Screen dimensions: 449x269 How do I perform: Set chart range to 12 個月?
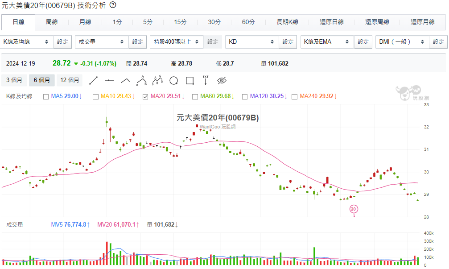click(70, 80)
